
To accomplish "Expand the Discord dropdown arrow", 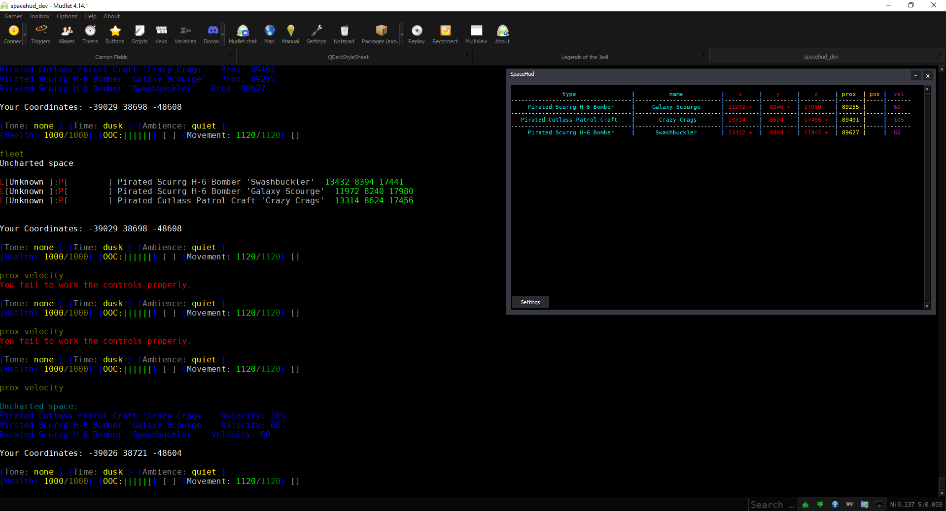I will point(223,33).
